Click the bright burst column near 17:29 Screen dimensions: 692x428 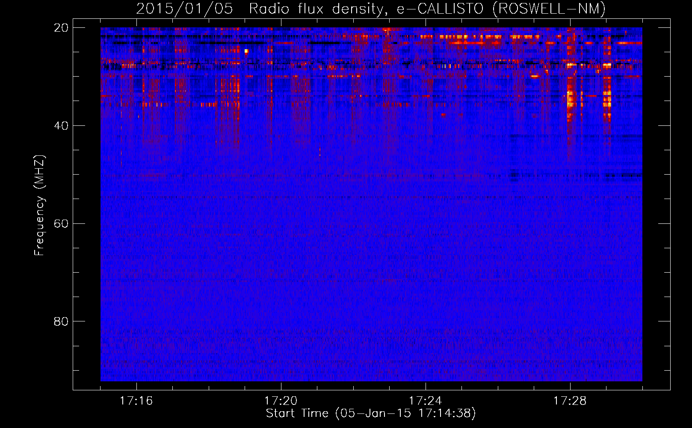tap(607, 98)
